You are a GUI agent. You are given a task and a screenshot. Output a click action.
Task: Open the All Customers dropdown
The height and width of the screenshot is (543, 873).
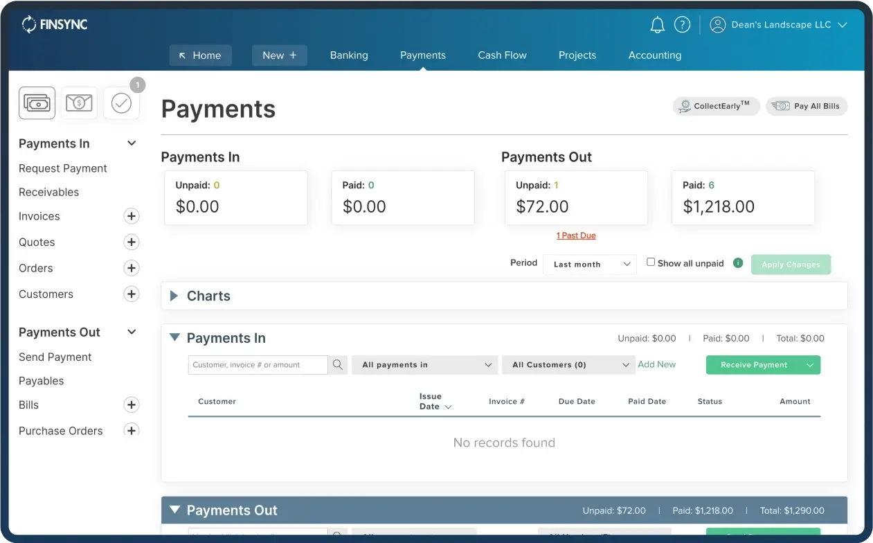click(x=568, y=364)
